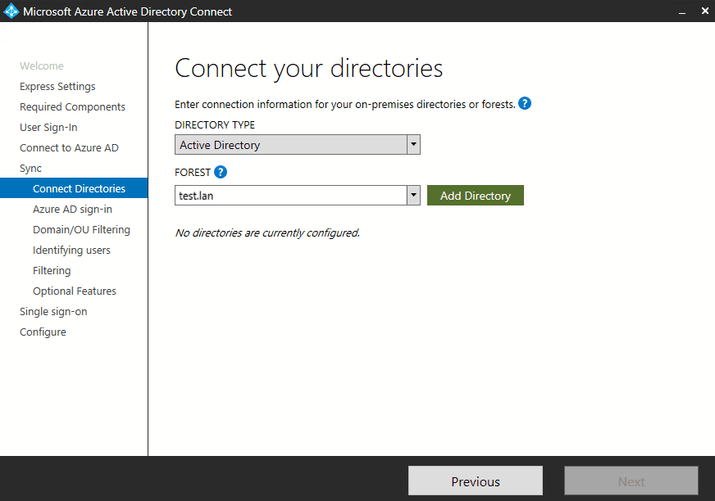Open the Connect to Azure AD step
The height and width of the screenshot is (501, 715).
69,148
